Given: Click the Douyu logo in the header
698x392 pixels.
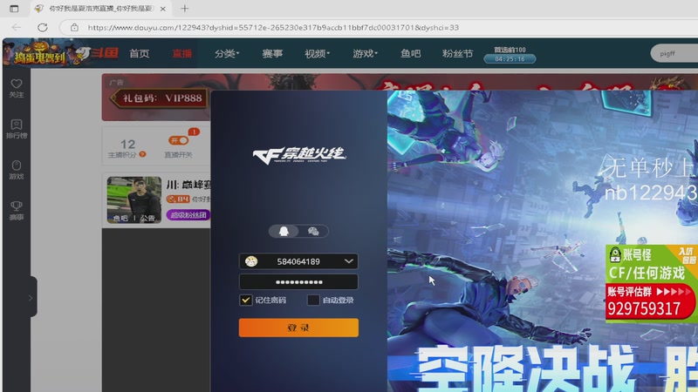Looking at the screenshot, I should click(x=97, y=53).
